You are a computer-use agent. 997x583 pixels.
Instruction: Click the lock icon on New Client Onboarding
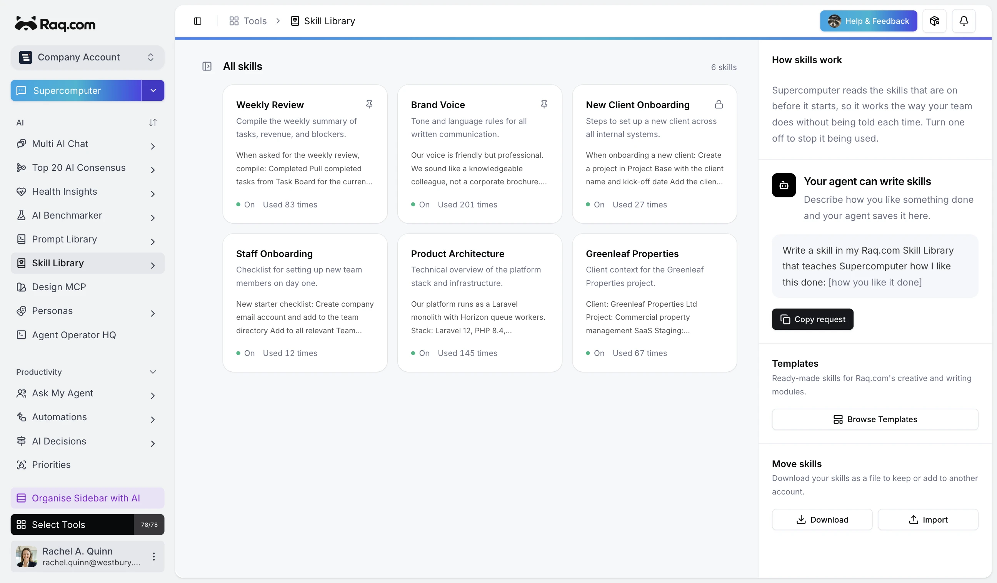click(719, 104)
